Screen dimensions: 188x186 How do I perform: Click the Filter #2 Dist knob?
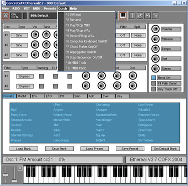tap(133, 85)
